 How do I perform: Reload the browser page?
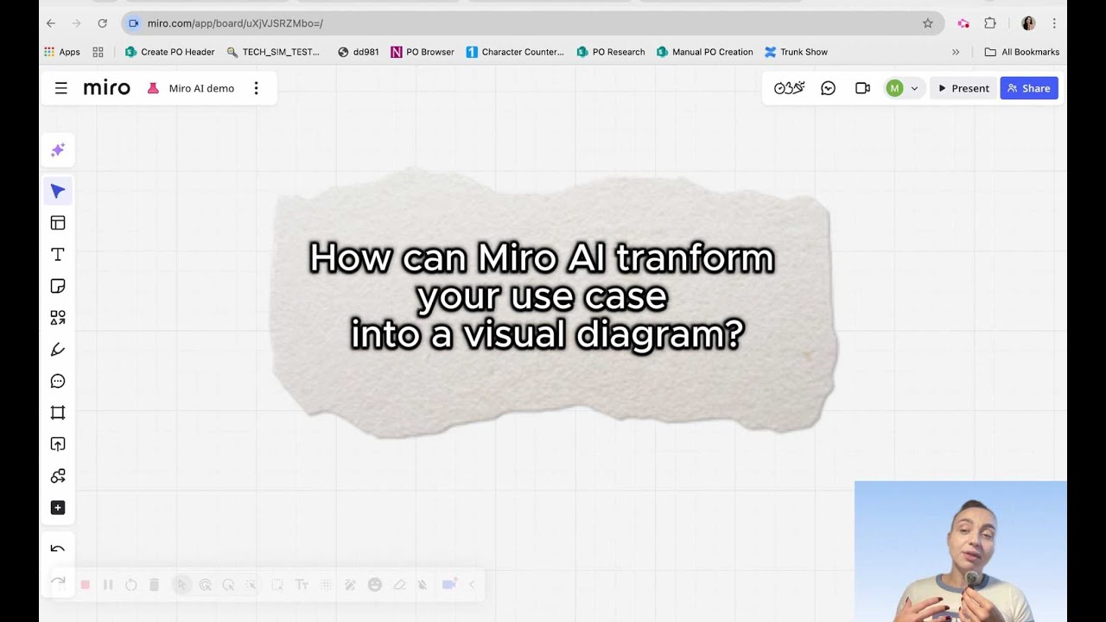pyautogui.click(x=103, y=23)
